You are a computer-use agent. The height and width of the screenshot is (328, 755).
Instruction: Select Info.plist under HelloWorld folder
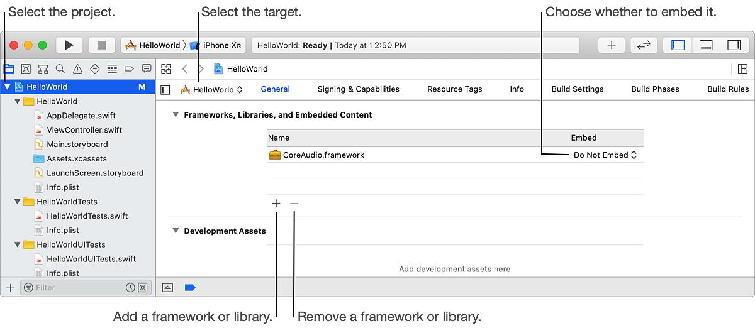coord(62,187)
